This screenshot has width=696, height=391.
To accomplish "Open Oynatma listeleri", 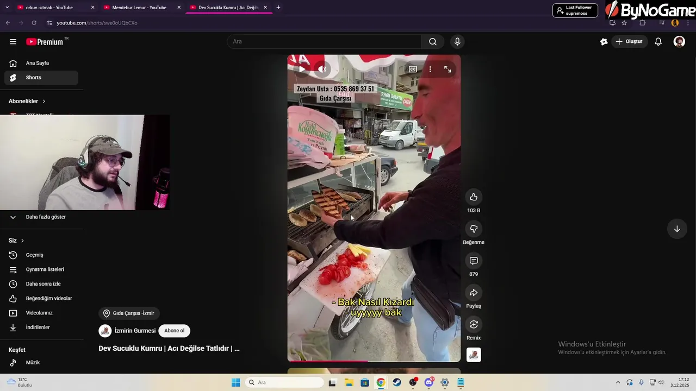I will (x=41, y=270).
